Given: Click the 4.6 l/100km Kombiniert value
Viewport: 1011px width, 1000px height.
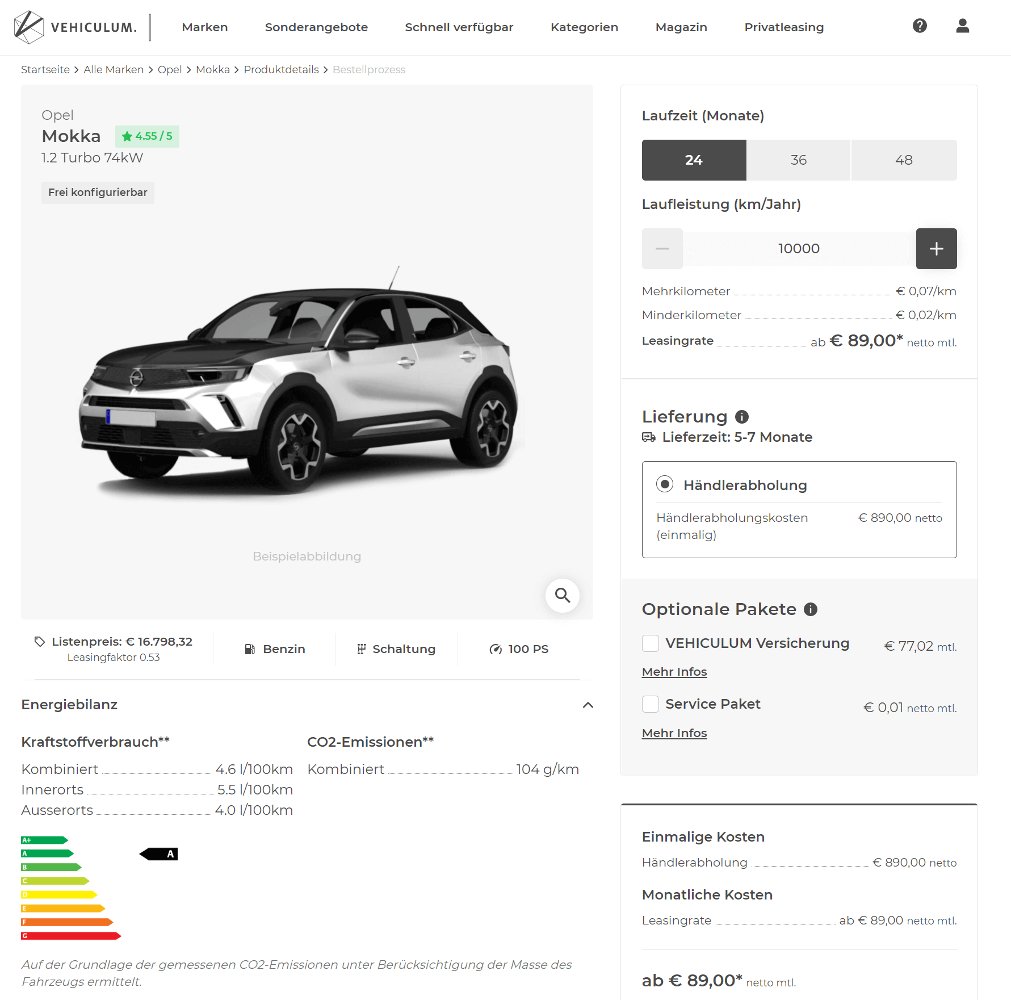Looking at the screenshot, I should [x=254, y=769].
